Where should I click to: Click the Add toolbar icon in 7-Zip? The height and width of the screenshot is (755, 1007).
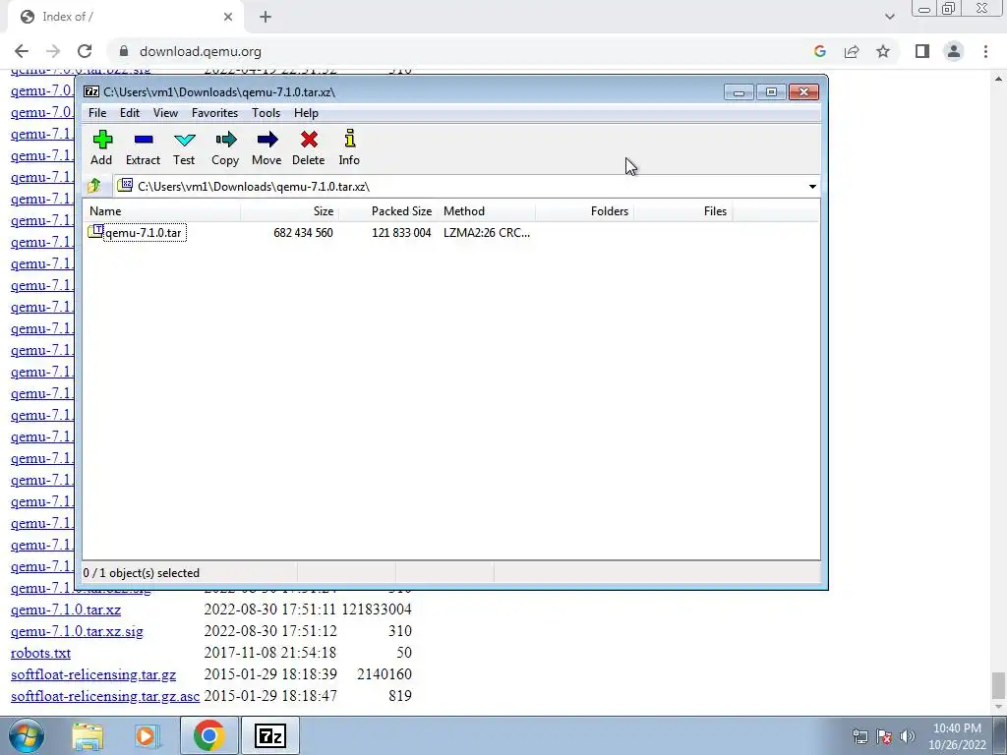tap(101, 147)
